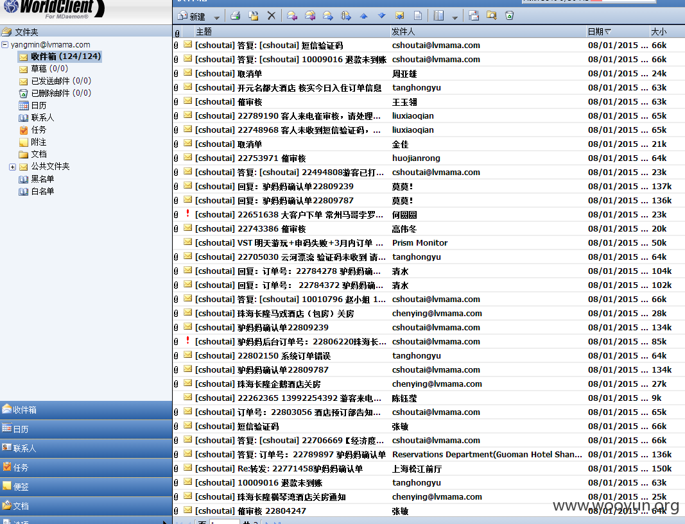Open the dropdown arrow beside 新建
The height and width of the screenshot is (524, 685).
click(x=217, y=17)
